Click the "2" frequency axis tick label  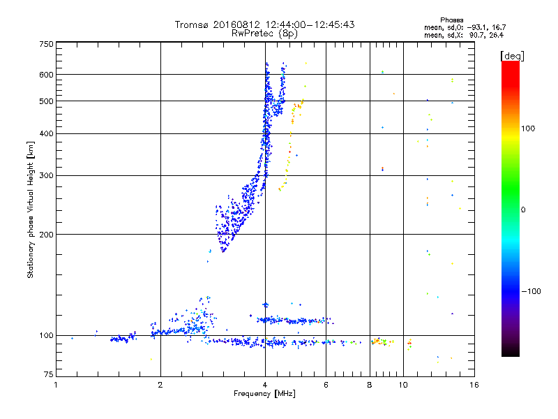click(x=160, y=385)
